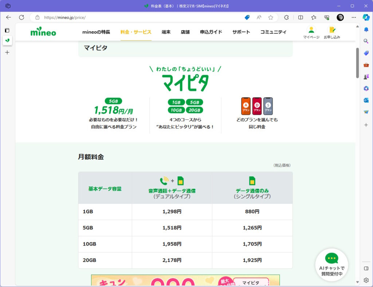Click the 1,958円 price cell
The width and height of the screenshot is (373, 287).
pyautogui.click(x=172, y=244)
